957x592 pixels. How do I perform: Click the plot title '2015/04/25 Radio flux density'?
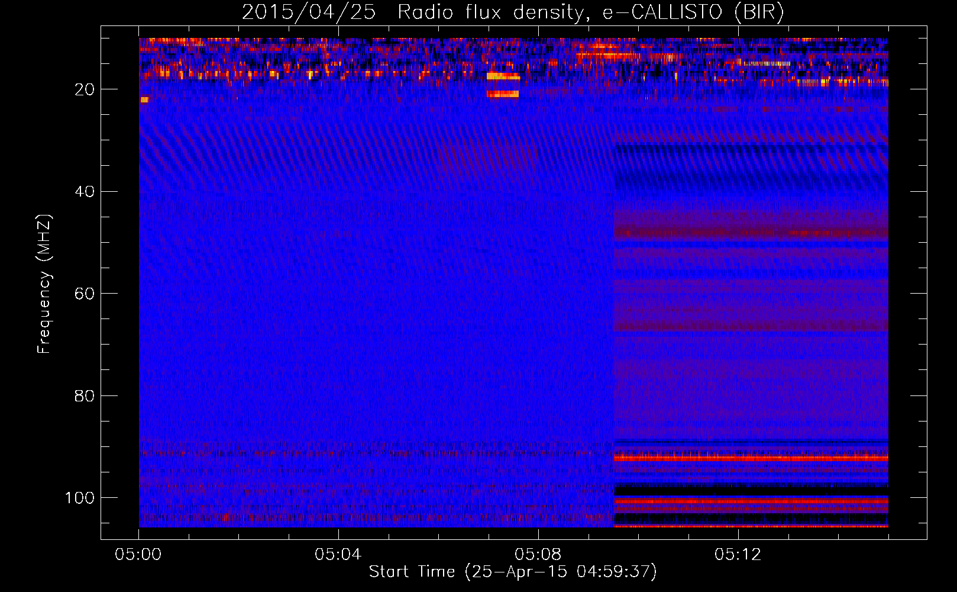tap(513, 12)
